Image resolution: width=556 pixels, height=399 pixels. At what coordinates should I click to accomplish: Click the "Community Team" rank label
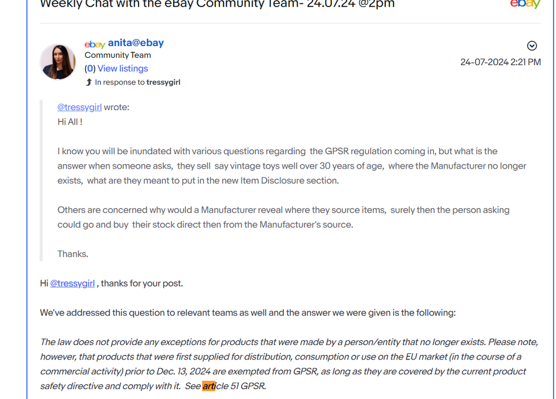(117, 55)
